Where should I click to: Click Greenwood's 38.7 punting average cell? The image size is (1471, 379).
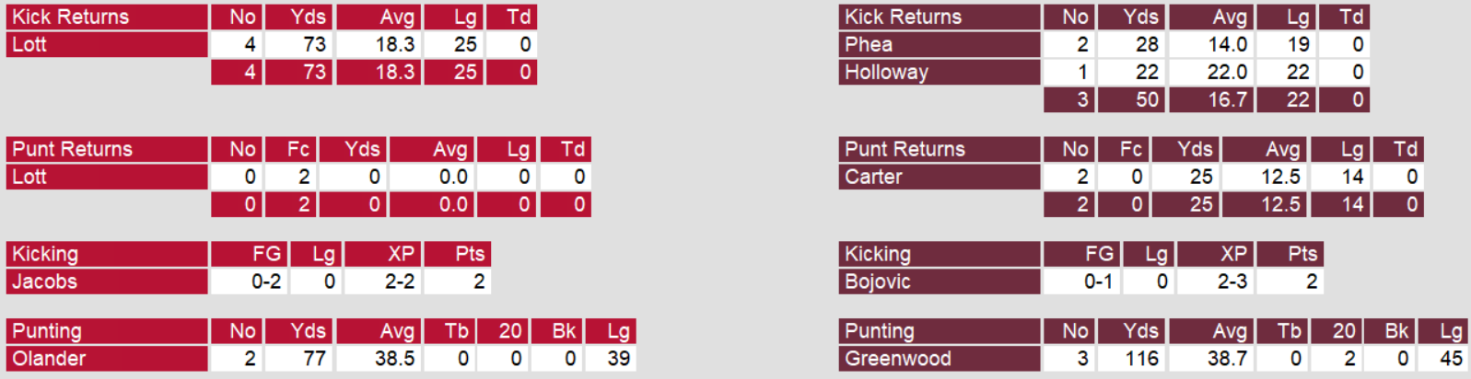(1227, 359)
